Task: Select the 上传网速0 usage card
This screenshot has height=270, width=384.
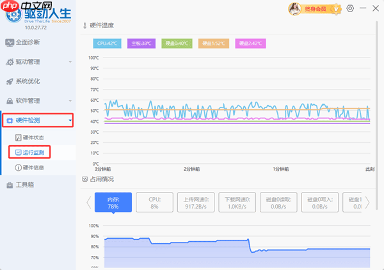Action: pos(196,202)
